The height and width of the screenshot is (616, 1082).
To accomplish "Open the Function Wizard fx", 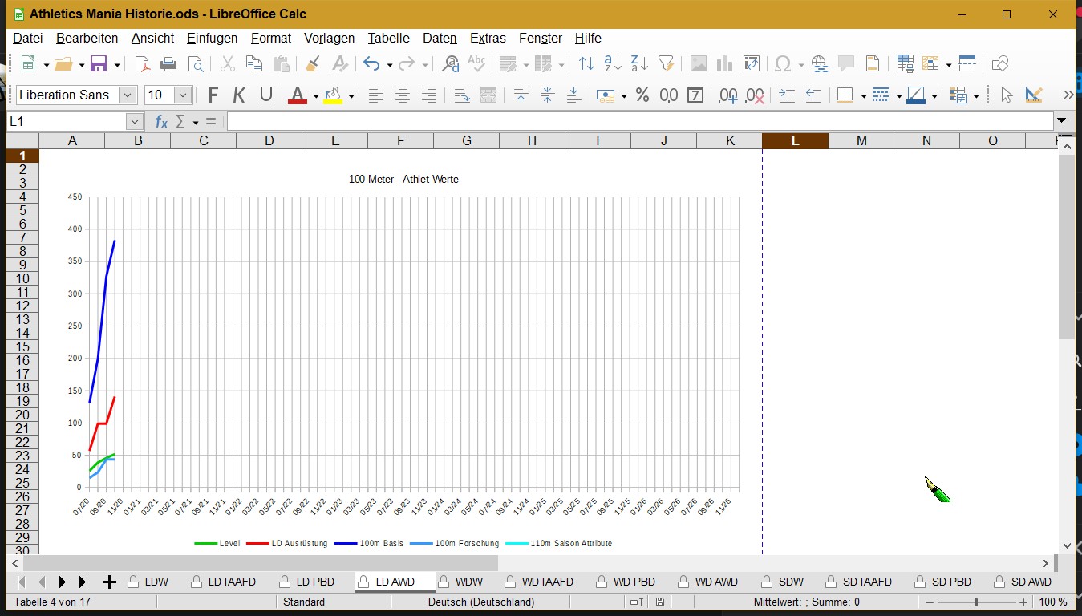I will [161, 121].
